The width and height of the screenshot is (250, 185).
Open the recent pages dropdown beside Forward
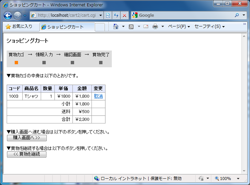tap(25, 15)
